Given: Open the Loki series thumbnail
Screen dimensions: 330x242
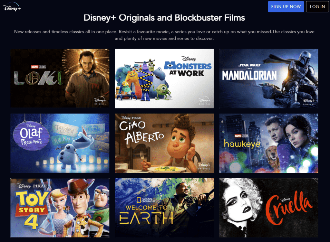Looking at the screenshot, I should tap(60, 78).
